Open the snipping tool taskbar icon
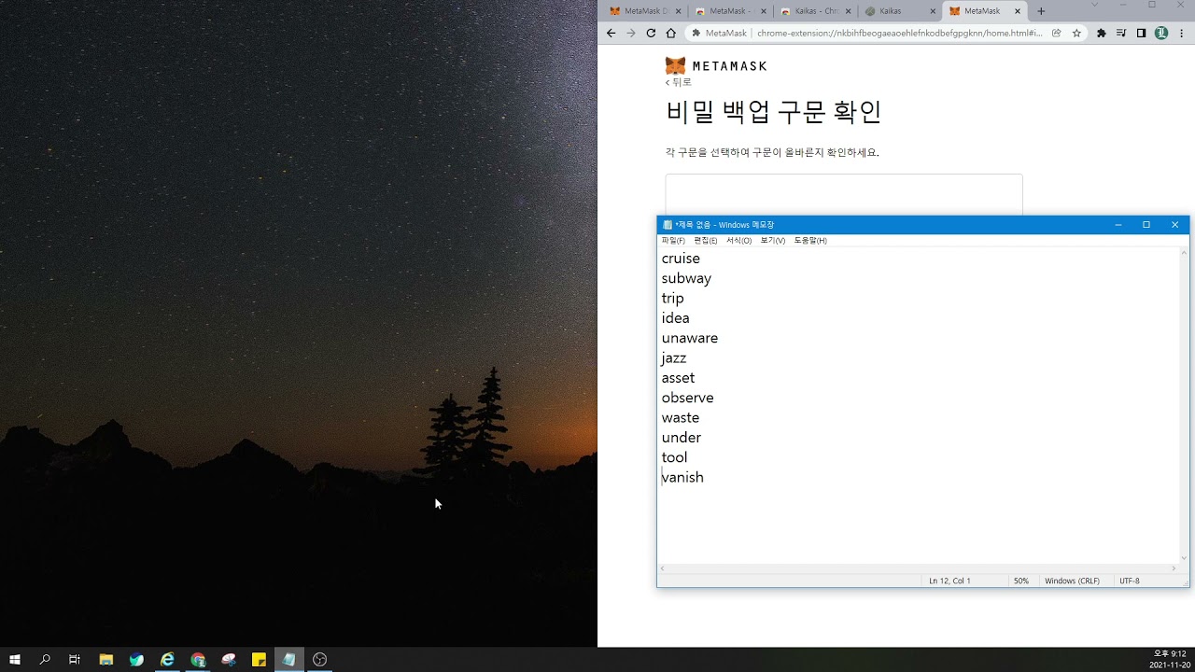 [x=229, y=660]
